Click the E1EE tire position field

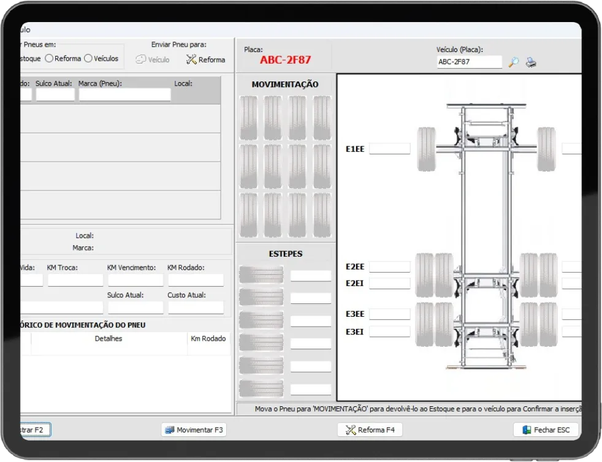[x=390, y=149]
